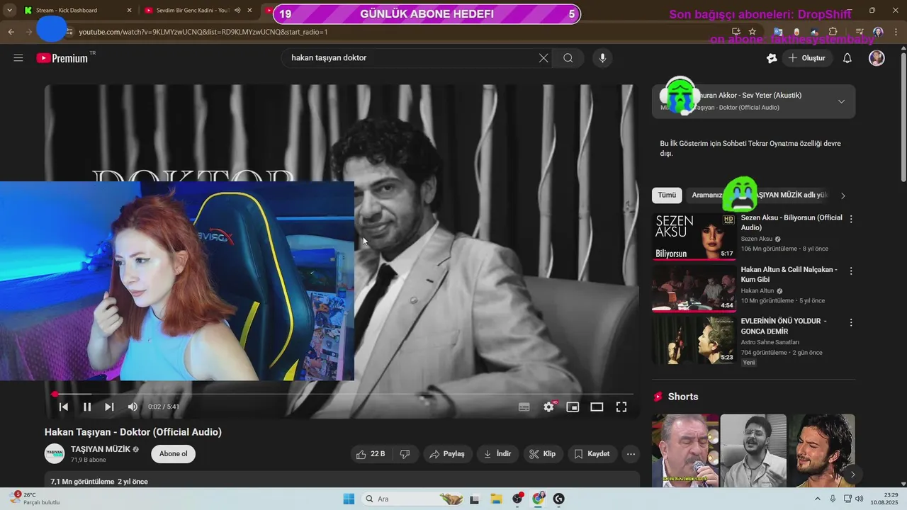Viewport: 907px width, 510px height.
Task: Open the YouTube account avatar menu
Action: 877,58
